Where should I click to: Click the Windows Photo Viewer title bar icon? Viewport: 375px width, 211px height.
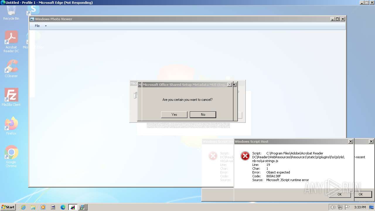pos(32,19)
